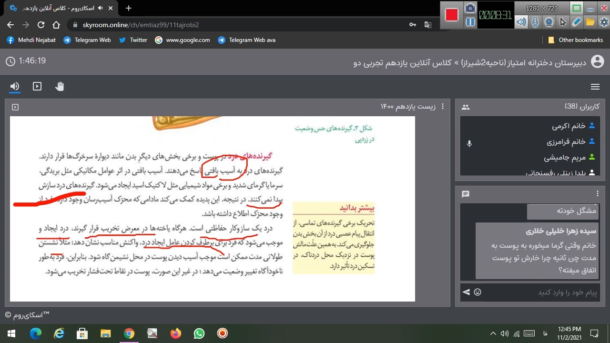Open the Skyroom hamburger menu
Image resolution: width=610 pixels, height=343 pixels.
point(595,87)
